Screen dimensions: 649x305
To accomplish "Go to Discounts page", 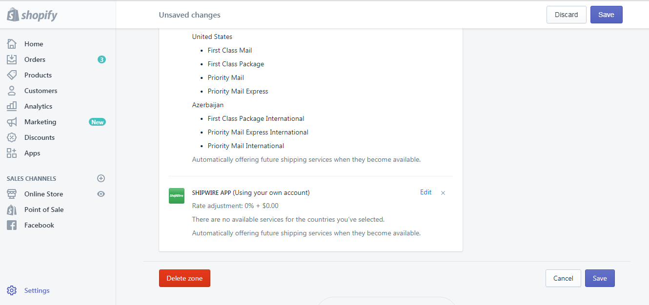I will point(40,137).
